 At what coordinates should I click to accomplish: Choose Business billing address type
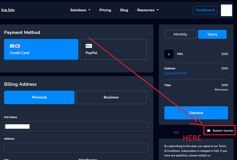click(x=111, y=97)
